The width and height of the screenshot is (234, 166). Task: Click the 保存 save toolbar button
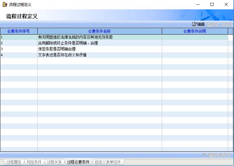pos(213,24)
